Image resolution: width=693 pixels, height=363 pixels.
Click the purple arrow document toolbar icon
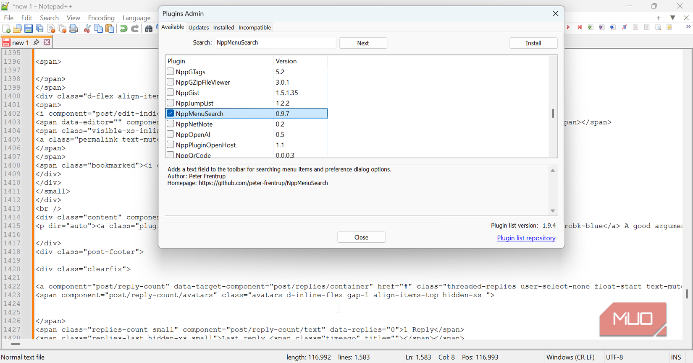click(601, 27)
